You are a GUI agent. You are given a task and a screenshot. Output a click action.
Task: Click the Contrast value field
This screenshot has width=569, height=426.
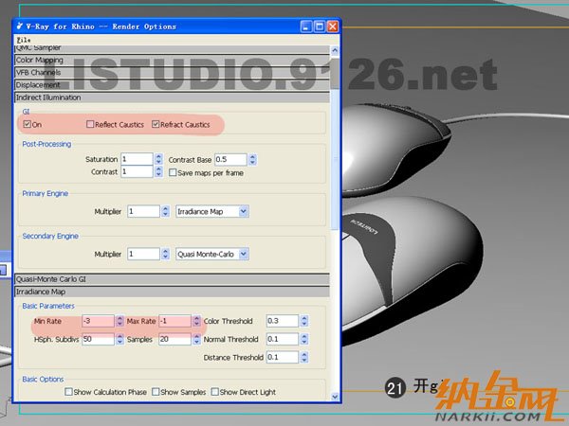pyautogui.click(x=137, y=171)
